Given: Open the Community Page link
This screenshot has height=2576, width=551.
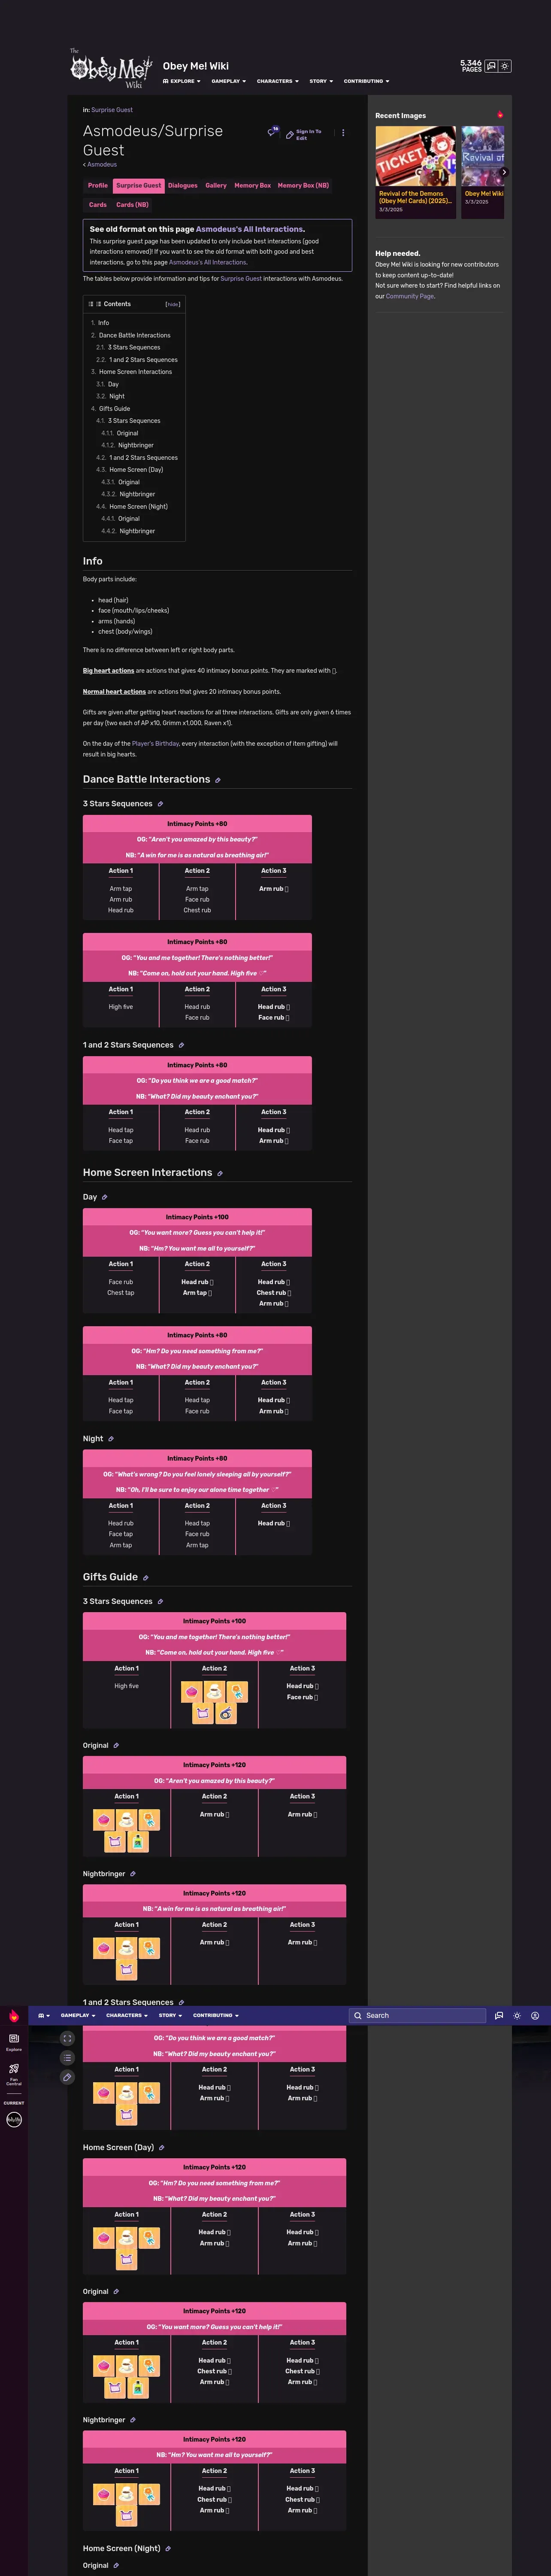Looking at the screenshot, I should [x=410, y=296].
